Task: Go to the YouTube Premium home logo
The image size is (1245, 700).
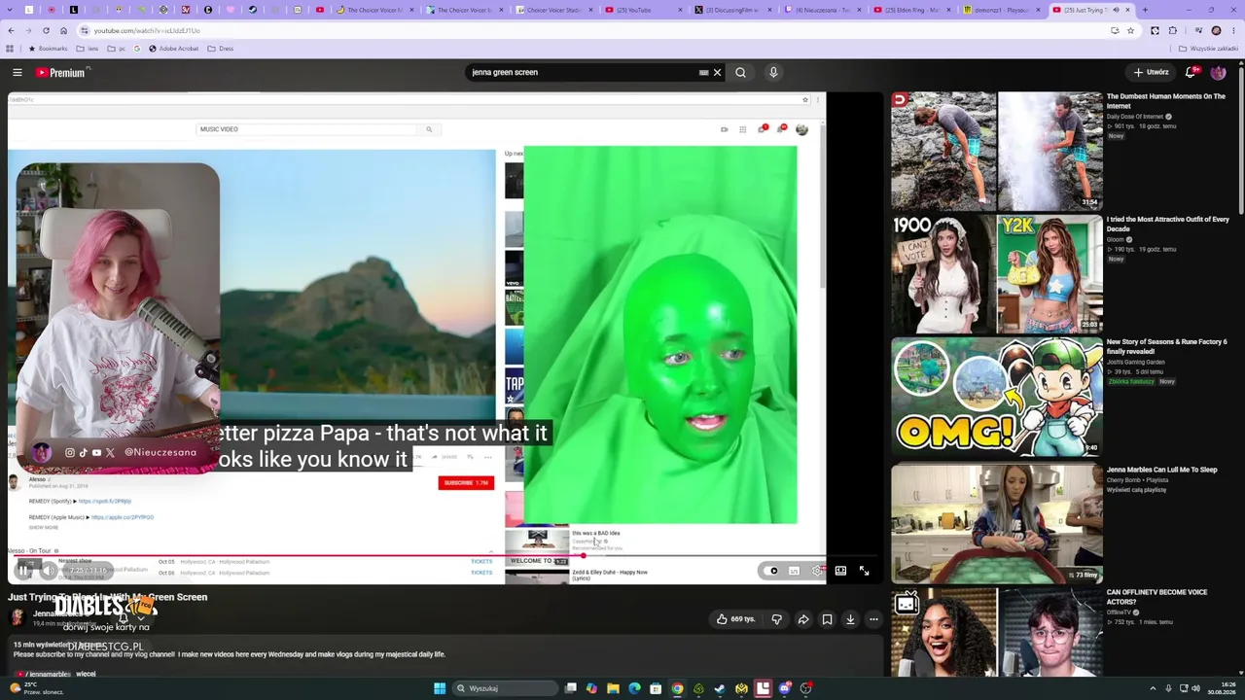Action: tap(62, 72)
